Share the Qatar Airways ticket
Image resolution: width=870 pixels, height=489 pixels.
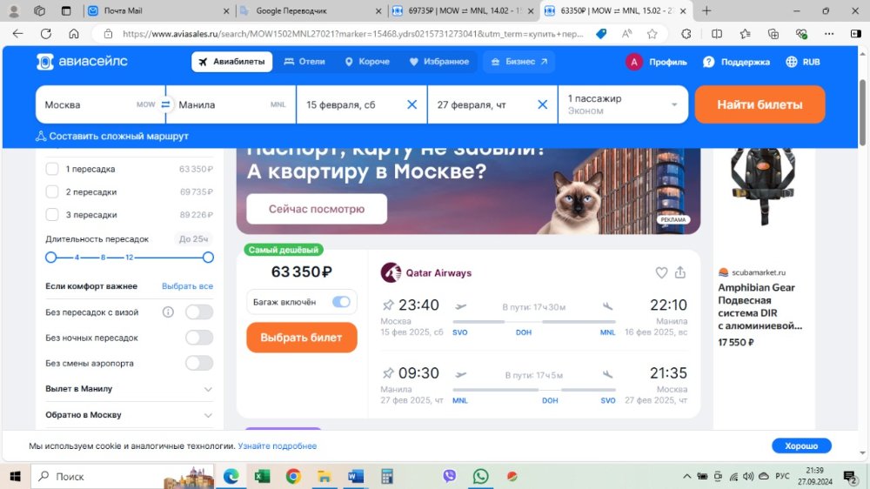pos(680,272)
